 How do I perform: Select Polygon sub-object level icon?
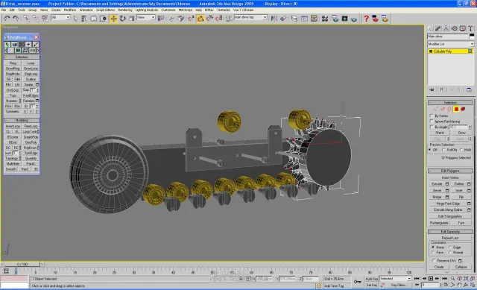pyautogui.click(x=456, y=110)
